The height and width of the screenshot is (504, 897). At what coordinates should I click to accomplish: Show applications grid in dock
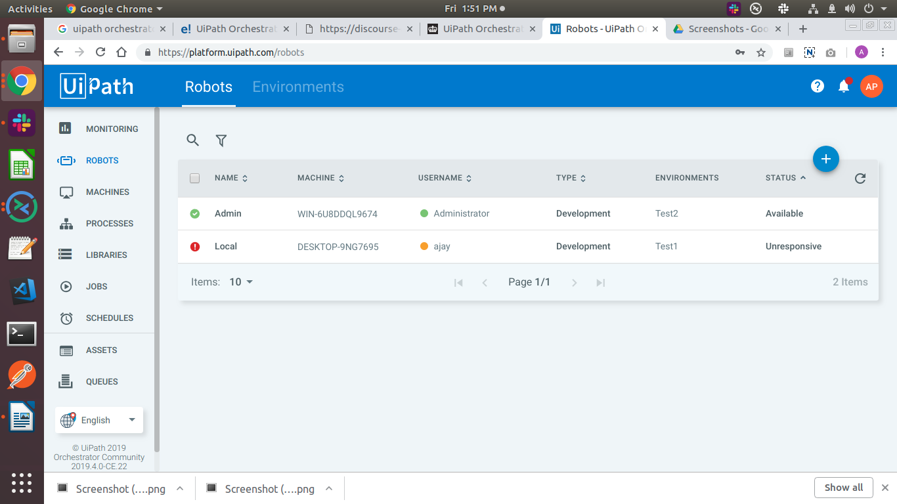pos(22,482)
